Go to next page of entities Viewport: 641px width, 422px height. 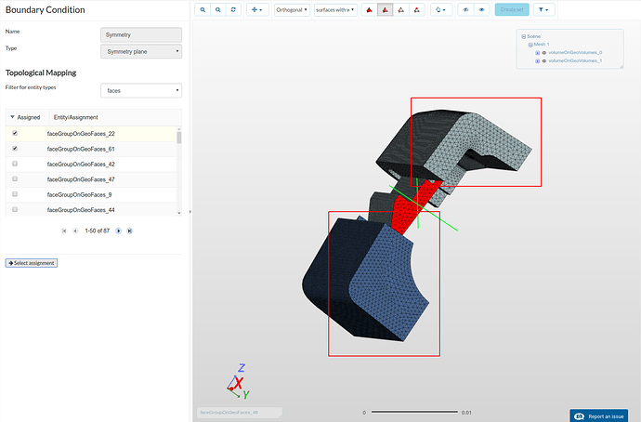pos(118,231)
